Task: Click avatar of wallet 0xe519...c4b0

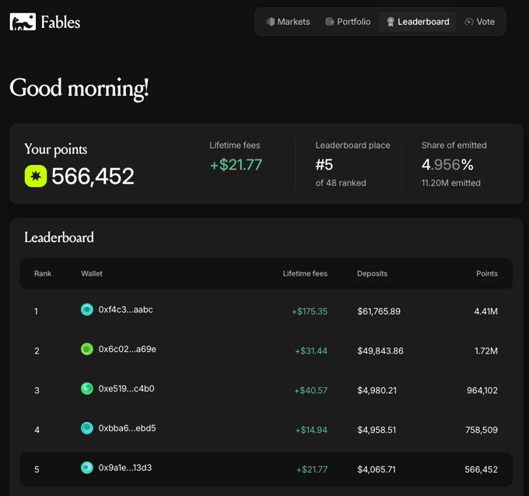Action: 87,389
